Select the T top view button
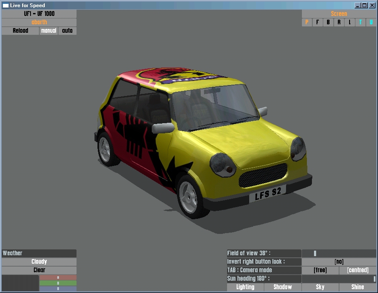 [360, 22]
